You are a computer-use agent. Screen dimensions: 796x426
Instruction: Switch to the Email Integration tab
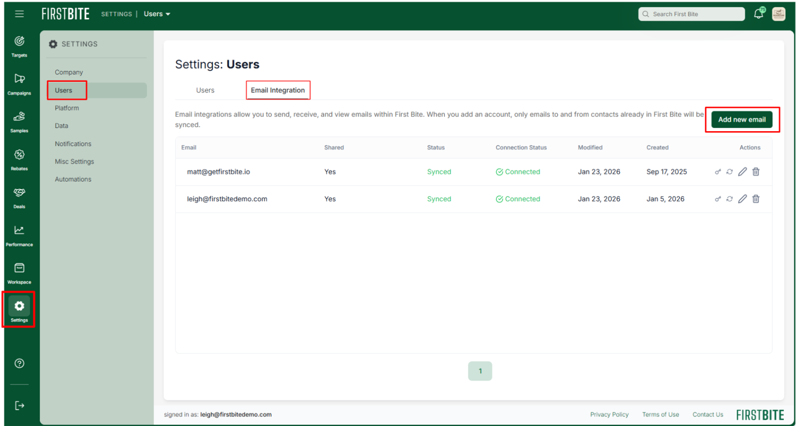(278, 90)
